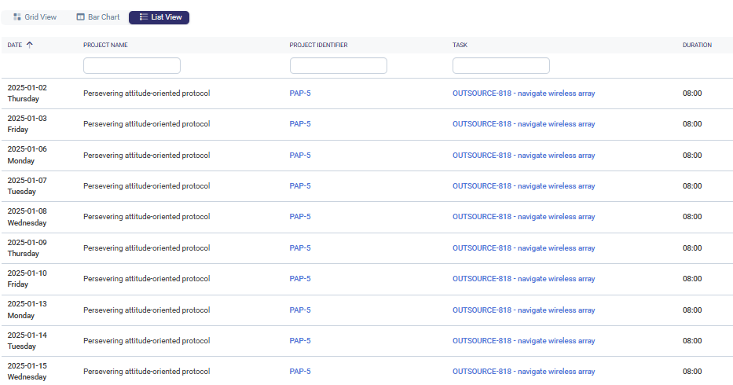Focus the Task filter input box
The image size is (733, 385).
[501, 66]
